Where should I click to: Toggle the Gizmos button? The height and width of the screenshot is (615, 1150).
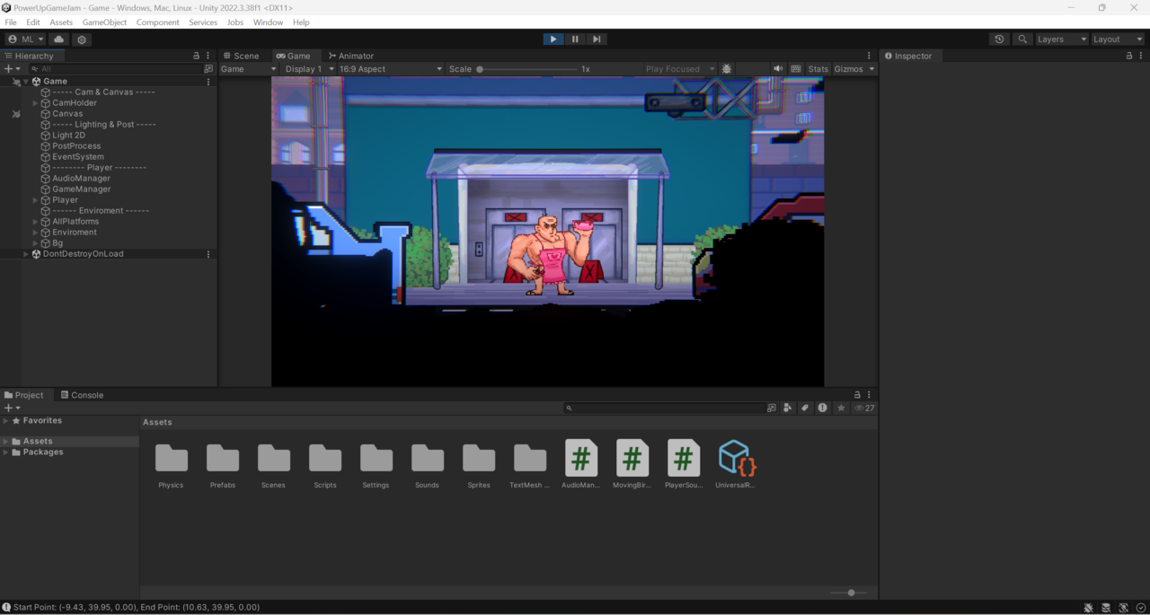coord(848,69)
